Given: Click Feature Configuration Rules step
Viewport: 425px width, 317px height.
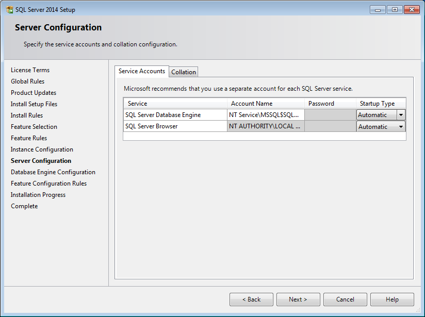Looking at the screenshot, I should click(x=48, y=183).
